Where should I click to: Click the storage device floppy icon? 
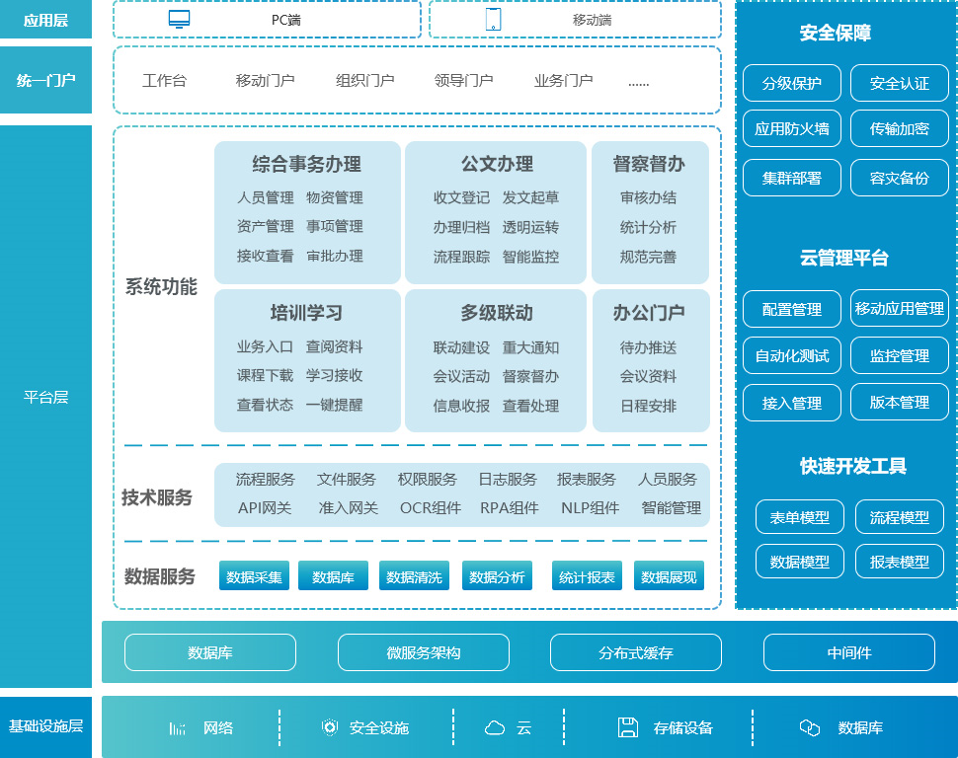[x=628, y=728]
